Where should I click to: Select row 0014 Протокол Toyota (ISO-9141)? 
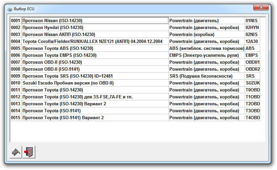coord(95,111)
